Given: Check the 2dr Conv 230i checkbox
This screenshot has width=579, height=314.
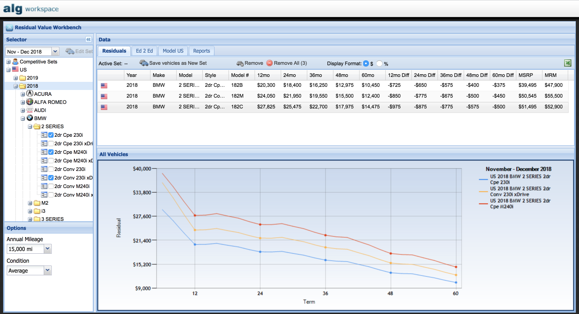Looking at the screenshot, I should [x=51, y=169].
